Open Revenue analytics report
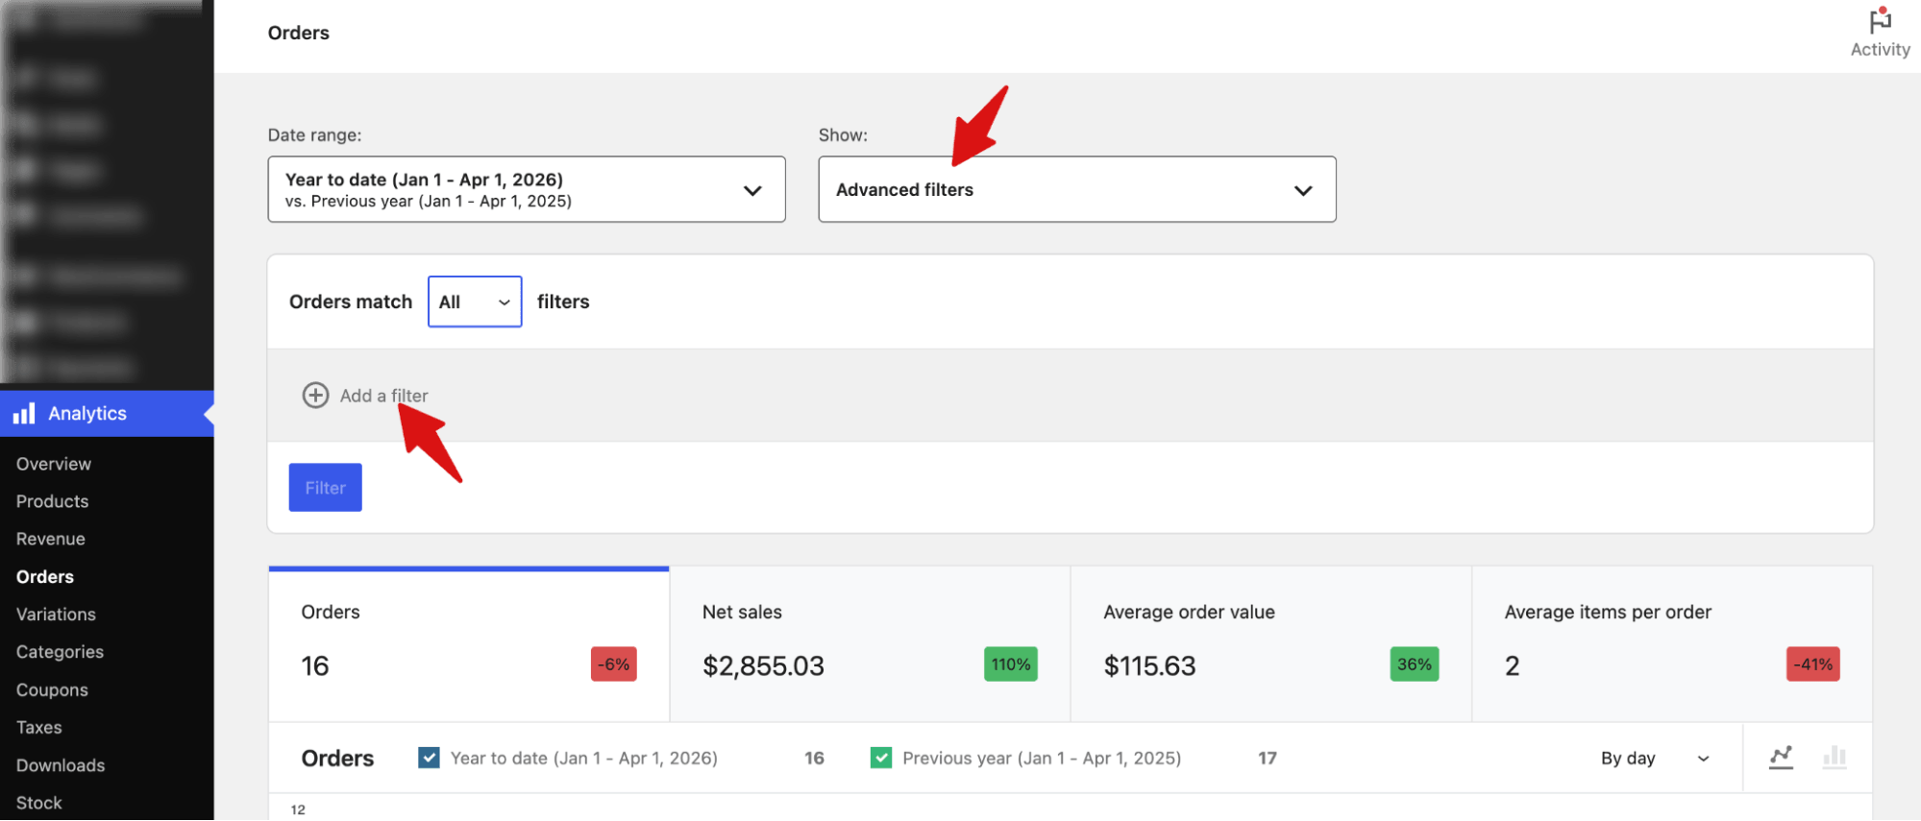This screenshot has width=1921, height=821. click(51, 539)
